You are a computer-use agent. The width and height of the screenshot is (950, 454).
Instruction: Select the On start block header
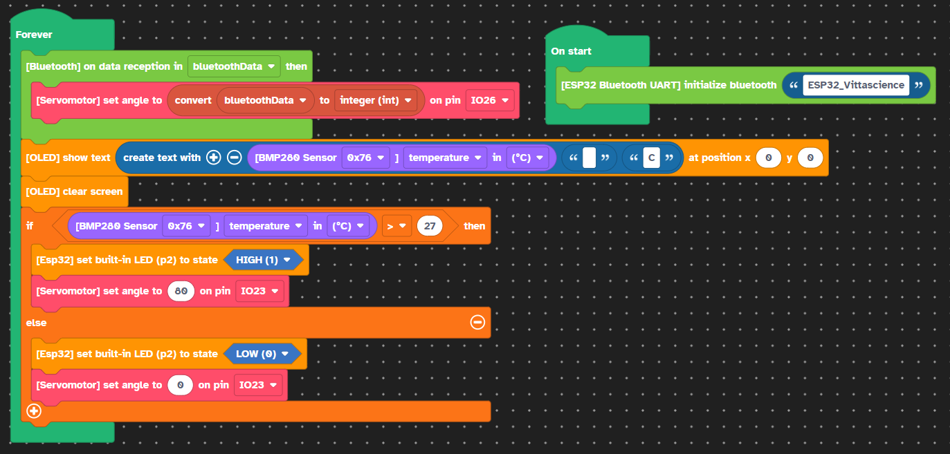(x=572, y=51)
